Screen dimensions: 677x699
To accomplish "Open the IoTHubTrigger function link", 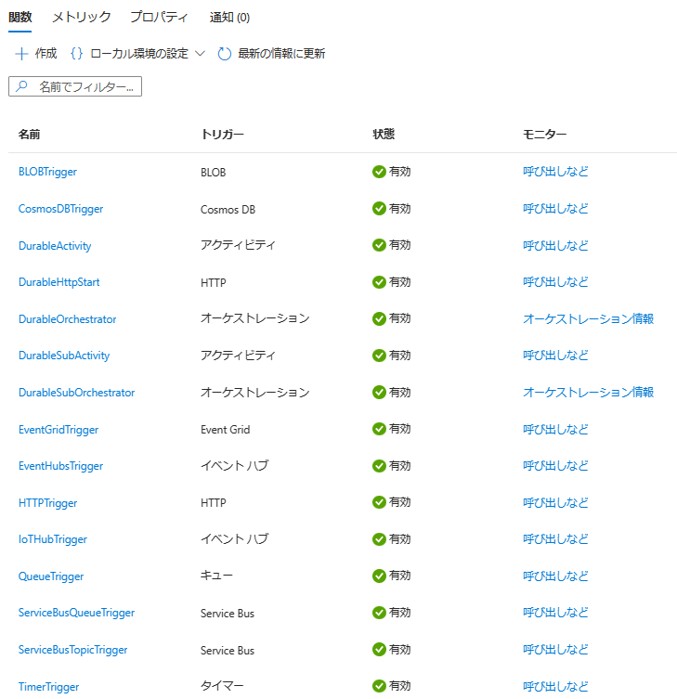I will tap(53, 539).
